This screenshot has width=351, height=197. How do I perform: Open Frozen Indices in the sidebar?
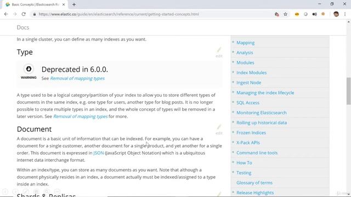(251, 132)
